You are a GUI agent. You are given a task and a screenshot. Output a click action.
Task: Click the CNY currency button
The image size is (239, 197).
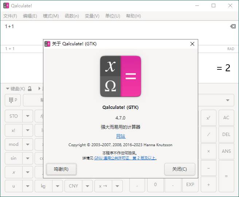click(73, 186)
